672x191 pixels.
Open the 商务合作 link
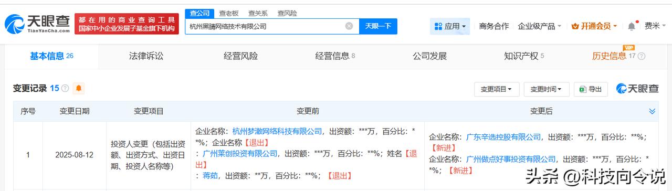click(x=493, y=26)
